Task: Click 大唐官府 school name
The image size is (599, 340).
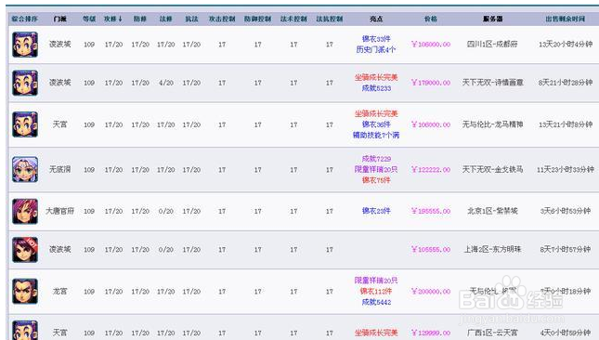Action: click(x=60, y=211)
